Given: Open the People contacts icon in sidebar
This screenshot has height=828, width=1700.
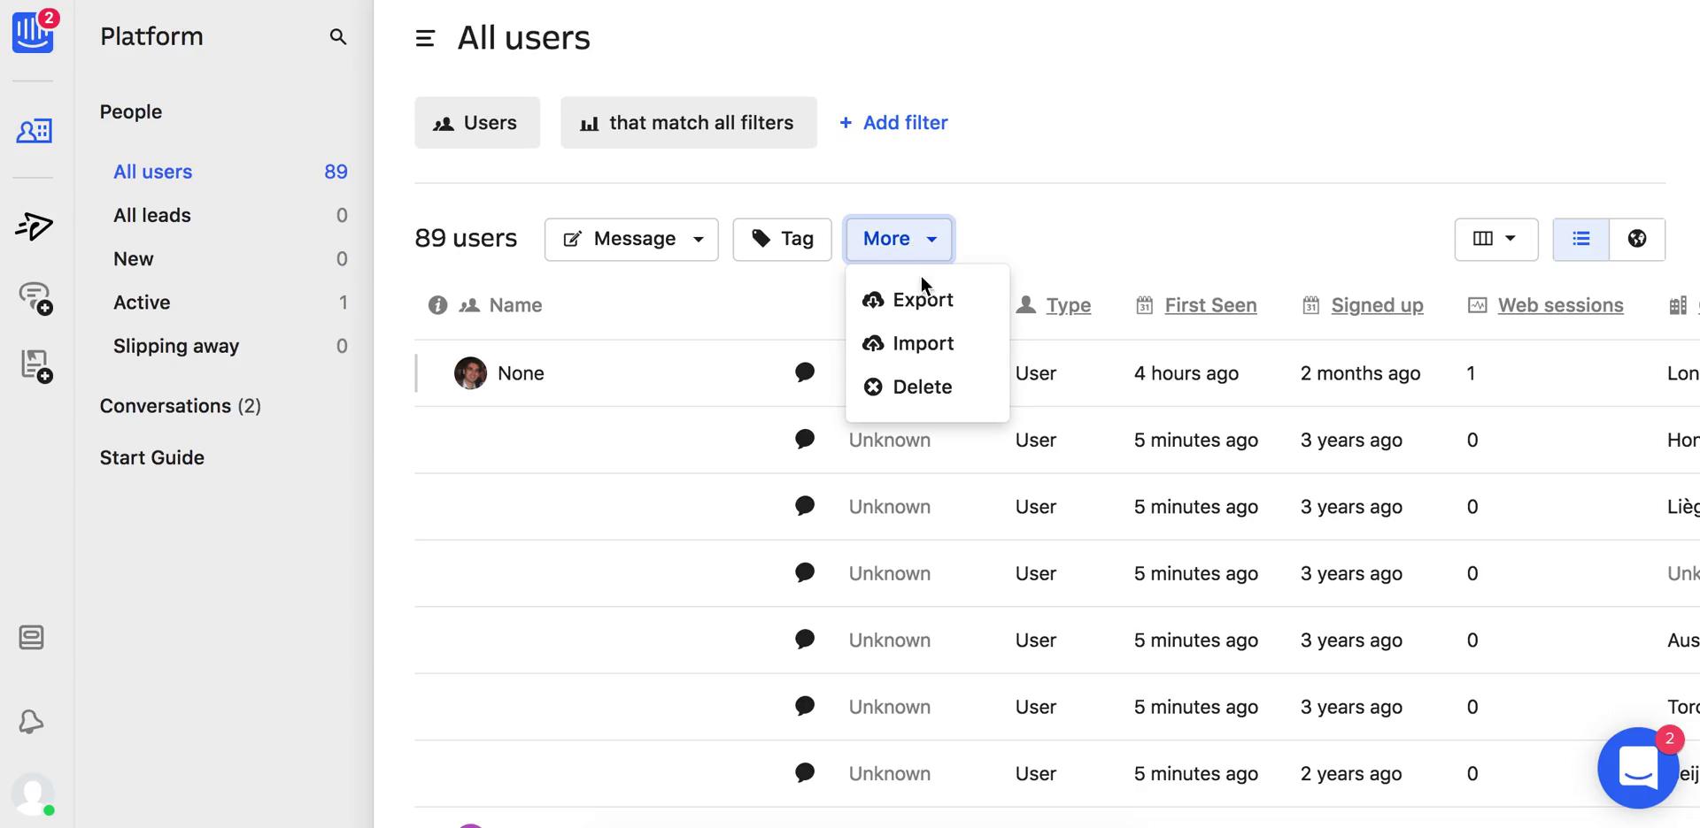Looking at the screenshot, I should [35, 131].
